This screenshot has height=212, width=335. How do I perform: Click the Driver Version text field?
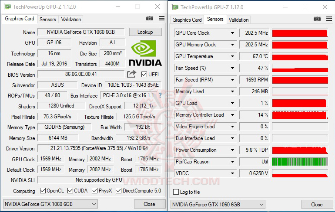pos(99,148)
